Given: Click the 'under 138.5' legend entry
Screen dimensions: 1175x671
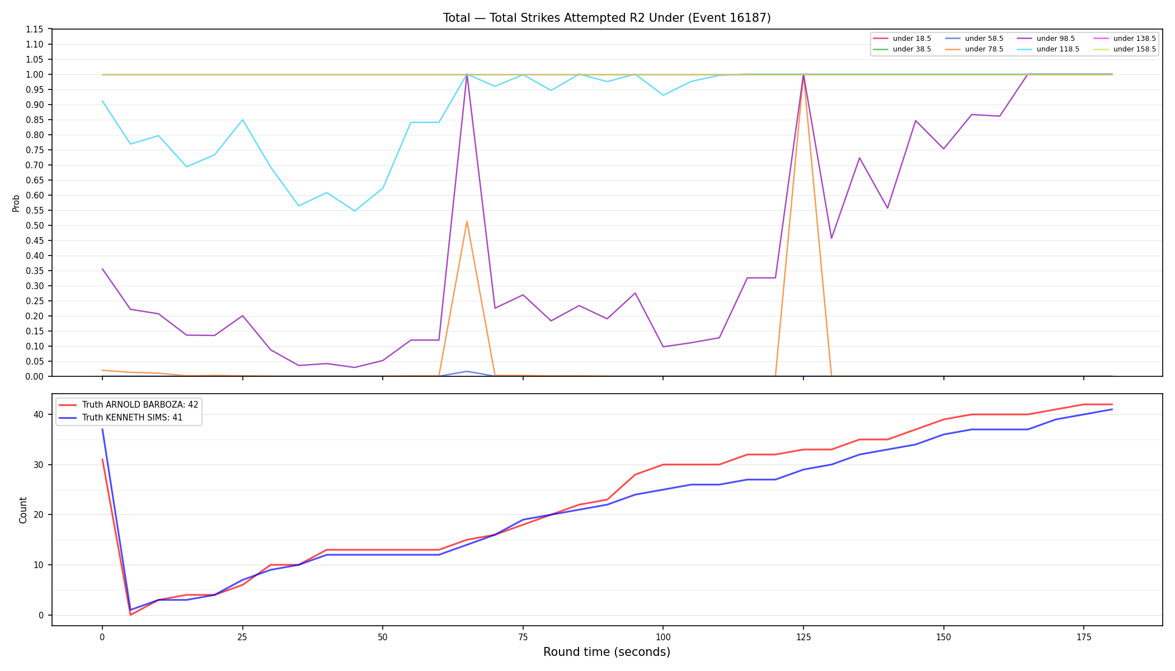Looking at the screenshot, I should pos(1125,39).
